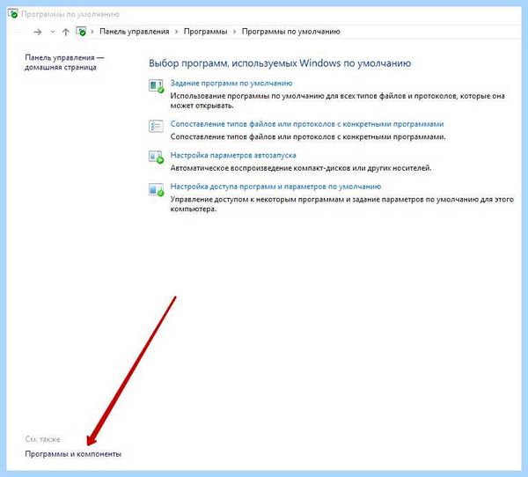528x477 pixels.
Task: Go to Панель управления домашняя страница
Action: click(64, 62)
